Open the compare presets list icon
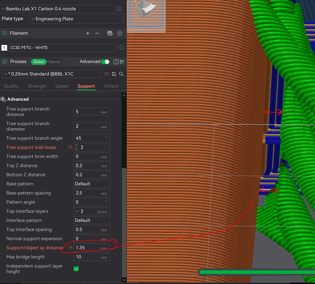This screenshot has height=284, width=315. (116, 62)
